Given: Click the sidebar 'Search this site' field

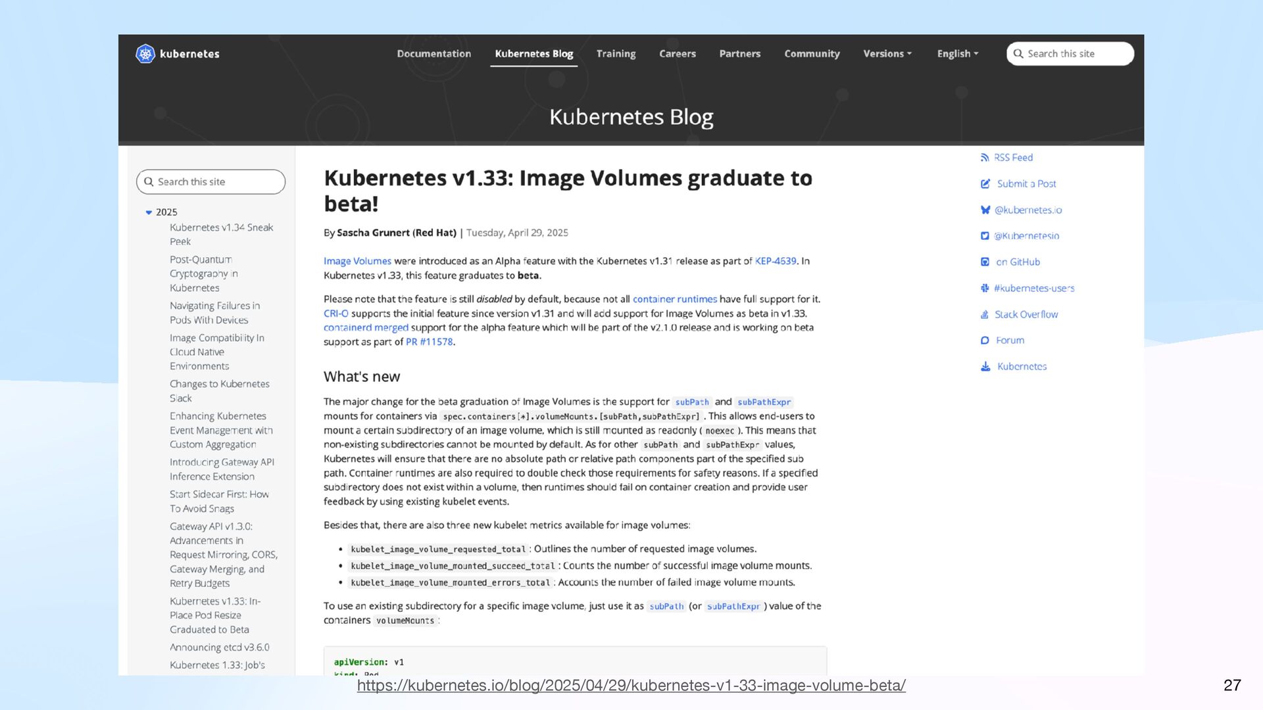Looking at the screenshot, I should click(x=210, y=182).
